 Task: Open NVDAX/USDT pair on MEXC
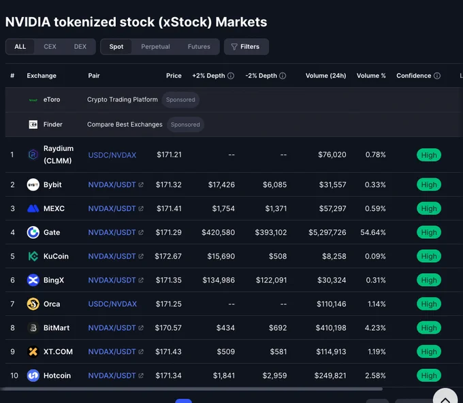[x=112, y=209]
